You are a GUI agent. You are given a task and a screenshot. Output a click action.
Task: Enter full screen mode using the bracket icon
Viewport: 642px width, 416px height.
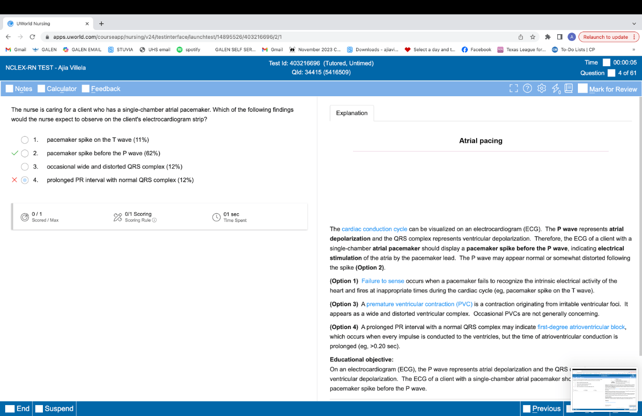513,88
